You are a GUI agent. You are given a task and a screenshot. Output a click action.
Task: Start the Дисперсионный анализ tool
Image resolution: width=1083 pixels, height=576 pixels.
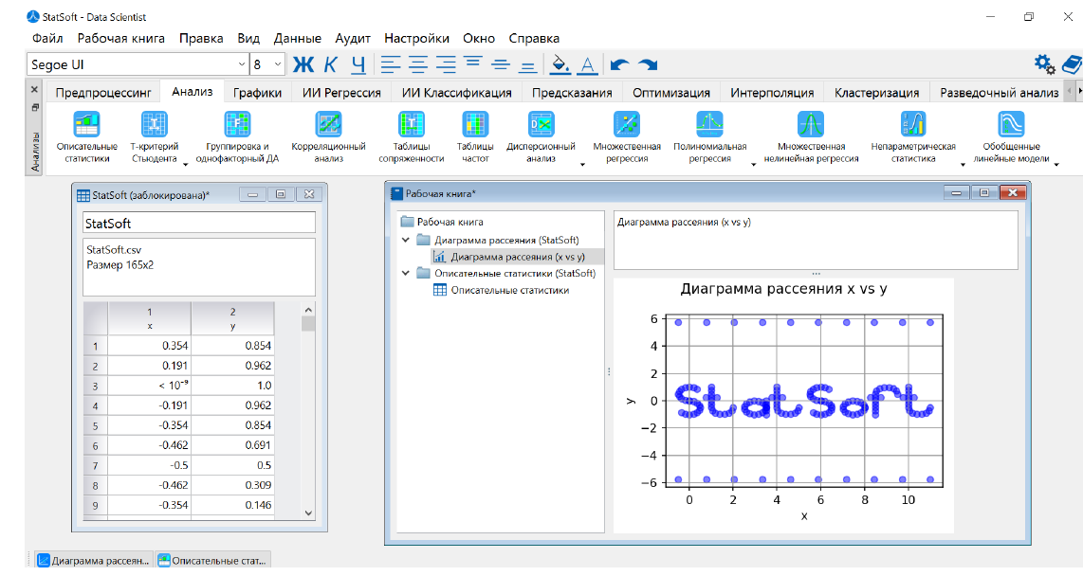coord(541,137)
